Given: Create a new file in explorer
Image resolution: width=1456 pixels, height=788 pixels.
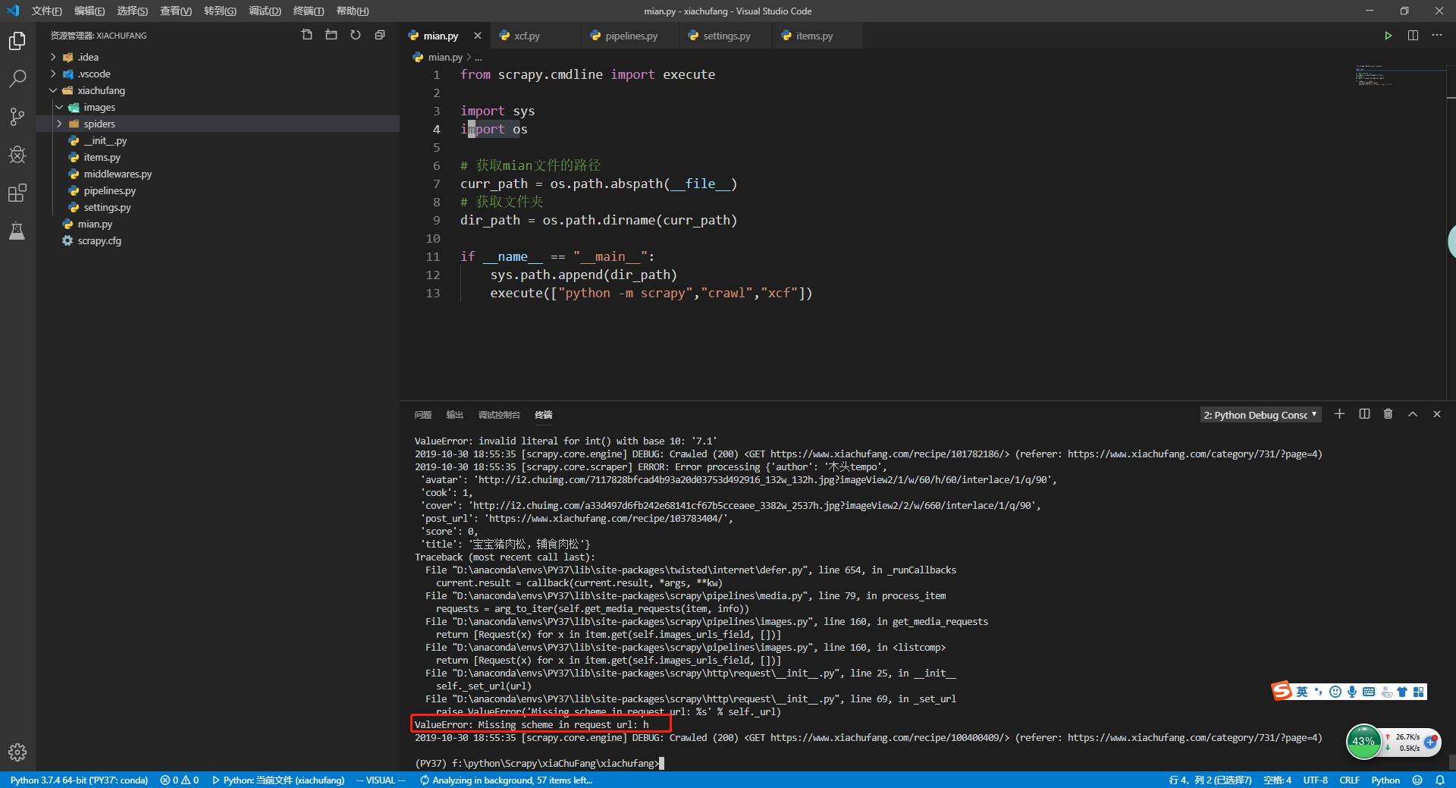Looking at the screenshot, I should pyautogui.click(x=307, y=35).
